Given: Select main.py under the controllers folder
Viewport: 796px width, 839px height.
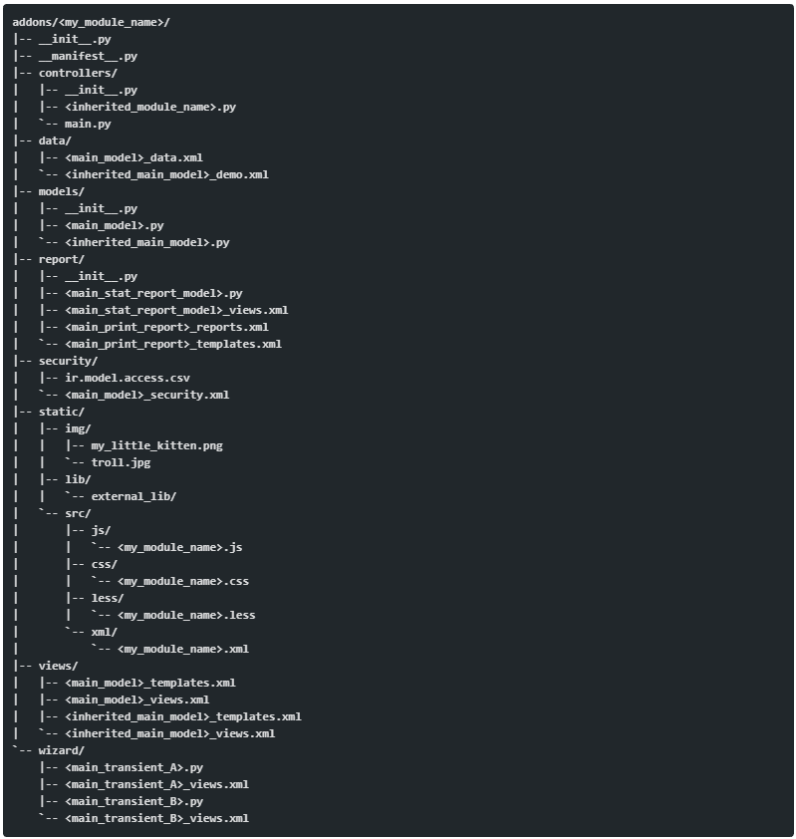Looking at the screenshot, I should [88, 123].
